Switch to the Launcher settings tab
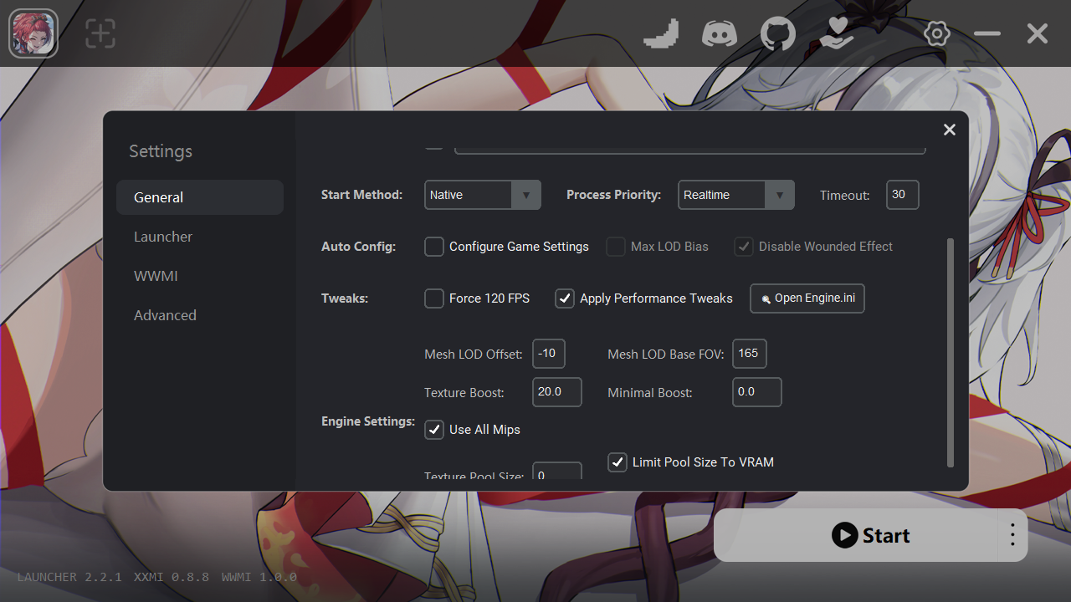This screenshot has height=602, width=1071. (200, 237)
